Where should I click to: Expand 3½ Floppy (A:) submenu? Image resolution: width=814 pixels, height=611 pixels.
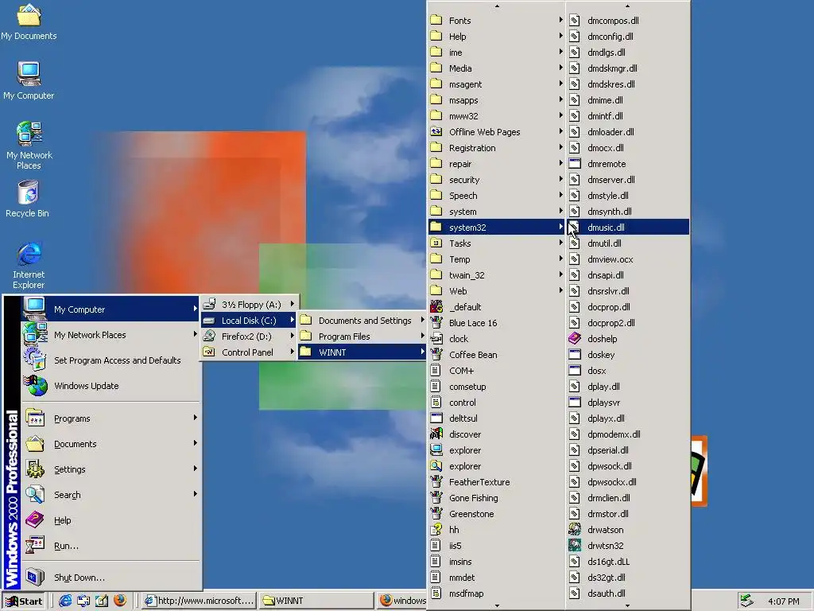(x=249, y=305)
